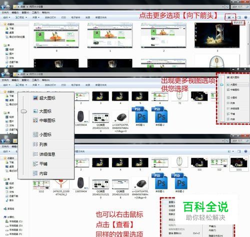Viewport: 250px width, 237px height.
Task: Select 文档 library in top window sidebar
Action: [x=10, y=57]
